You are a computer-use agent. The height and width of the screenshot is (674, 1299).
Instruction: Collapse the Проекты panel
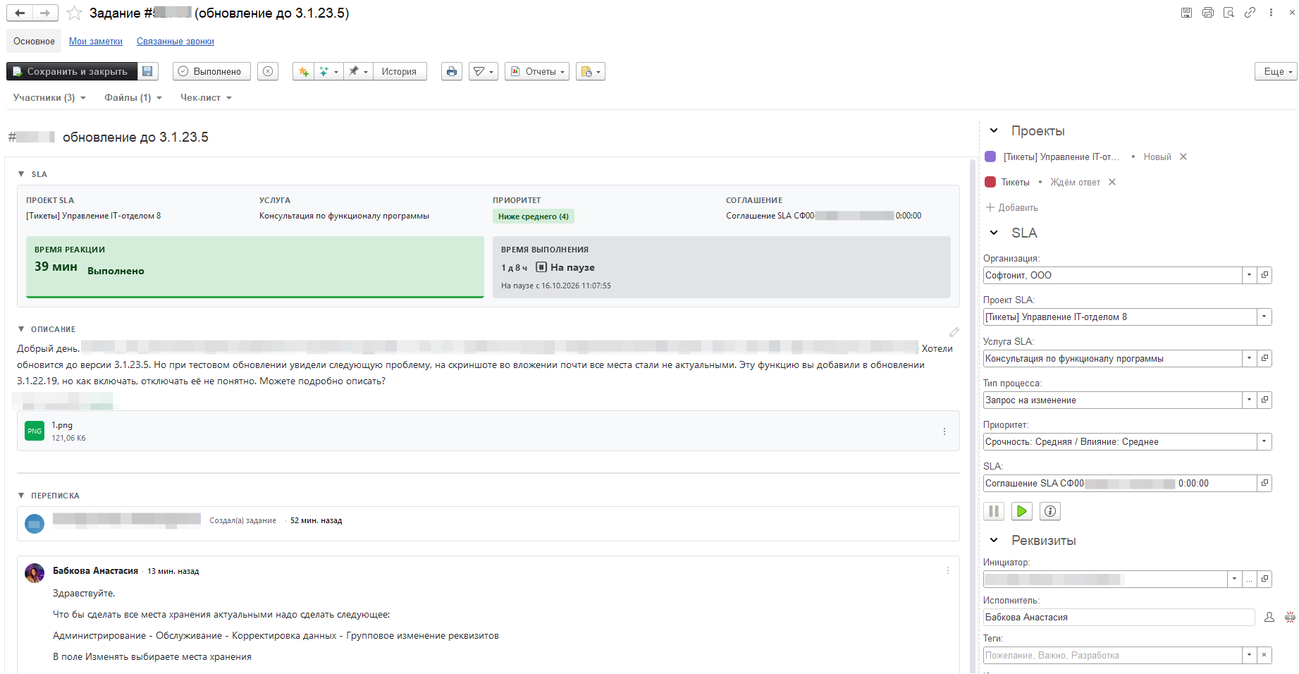994,130
